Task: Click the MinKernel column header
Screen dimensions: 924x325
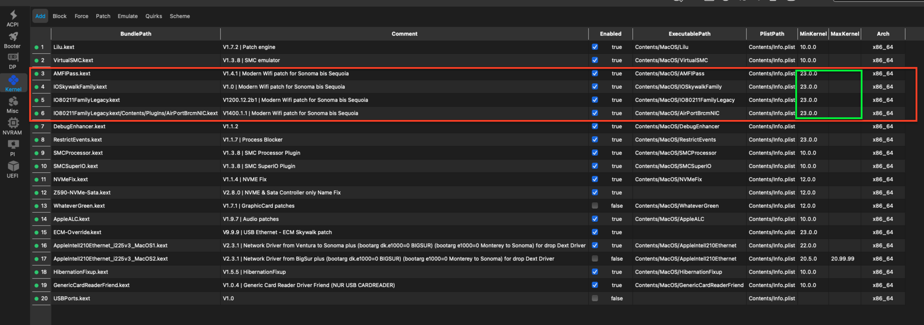Action: (x=813, y=34)
